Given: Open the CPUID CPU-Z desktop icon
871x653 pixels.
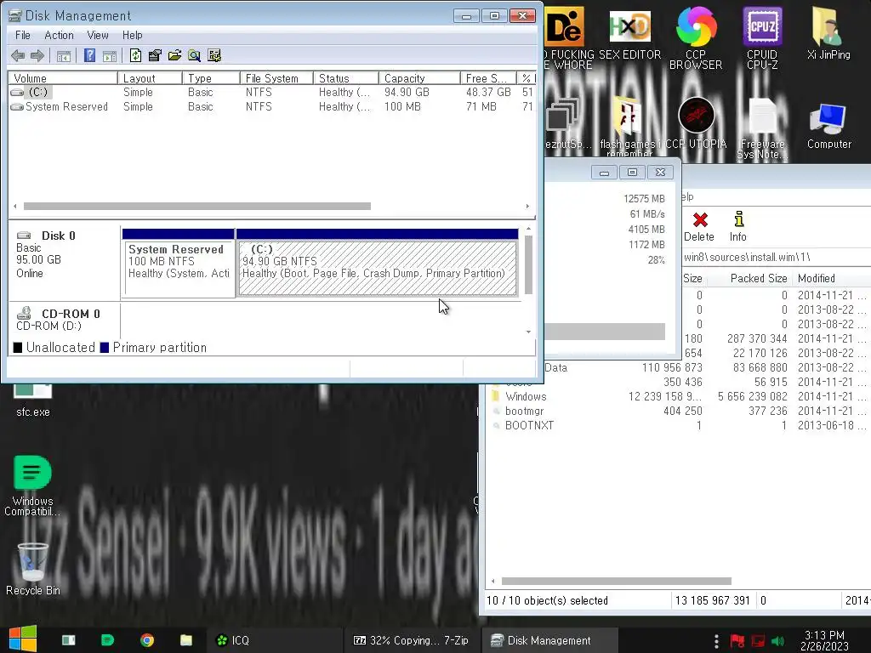Looking at the screenshot, I should coord(762,37).
